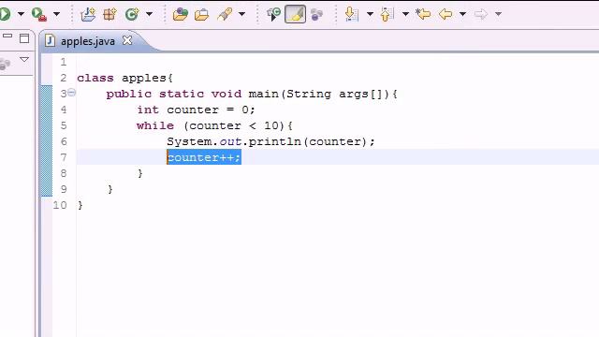
Task: Click the green Run button
Action: (5, 14)
